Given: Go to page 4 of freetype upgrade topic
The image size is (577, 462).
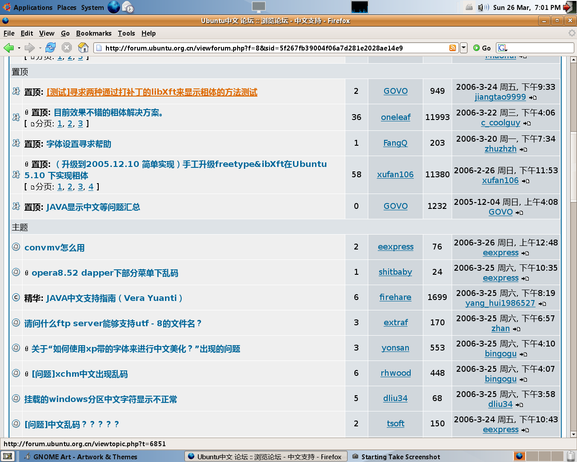Looking at the screenshot, I should tap(91, 186).
